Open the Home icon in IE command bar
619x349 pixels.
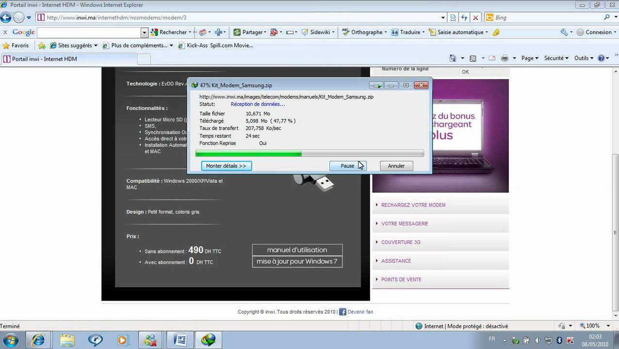click(453, 58)
